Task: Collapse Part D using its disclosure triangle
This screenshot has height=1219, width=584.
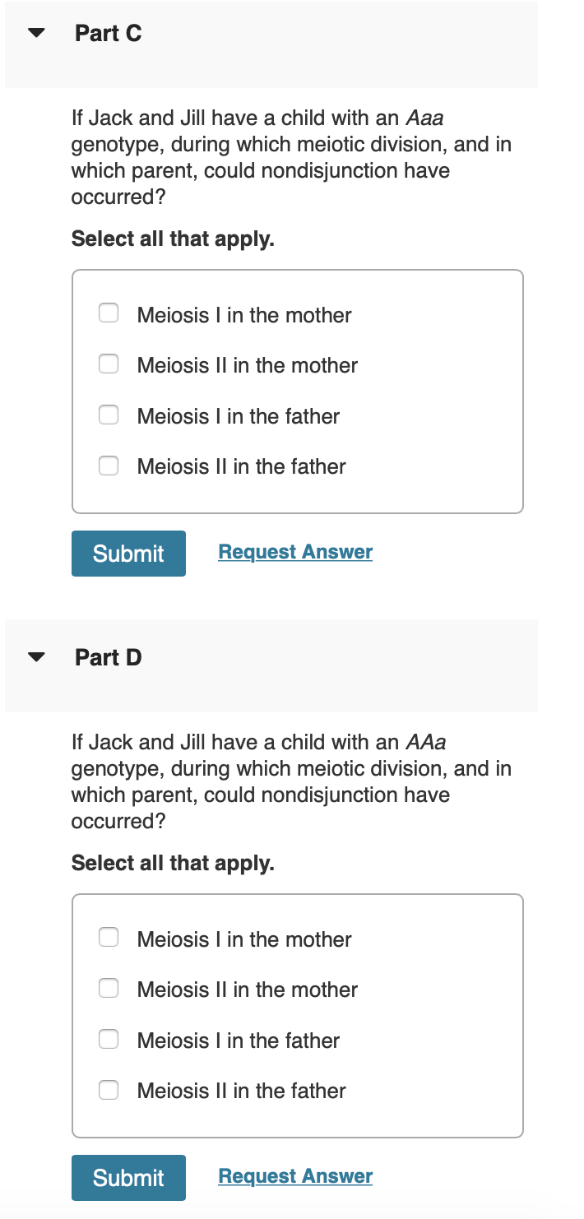Action: [x=36, y=656]
